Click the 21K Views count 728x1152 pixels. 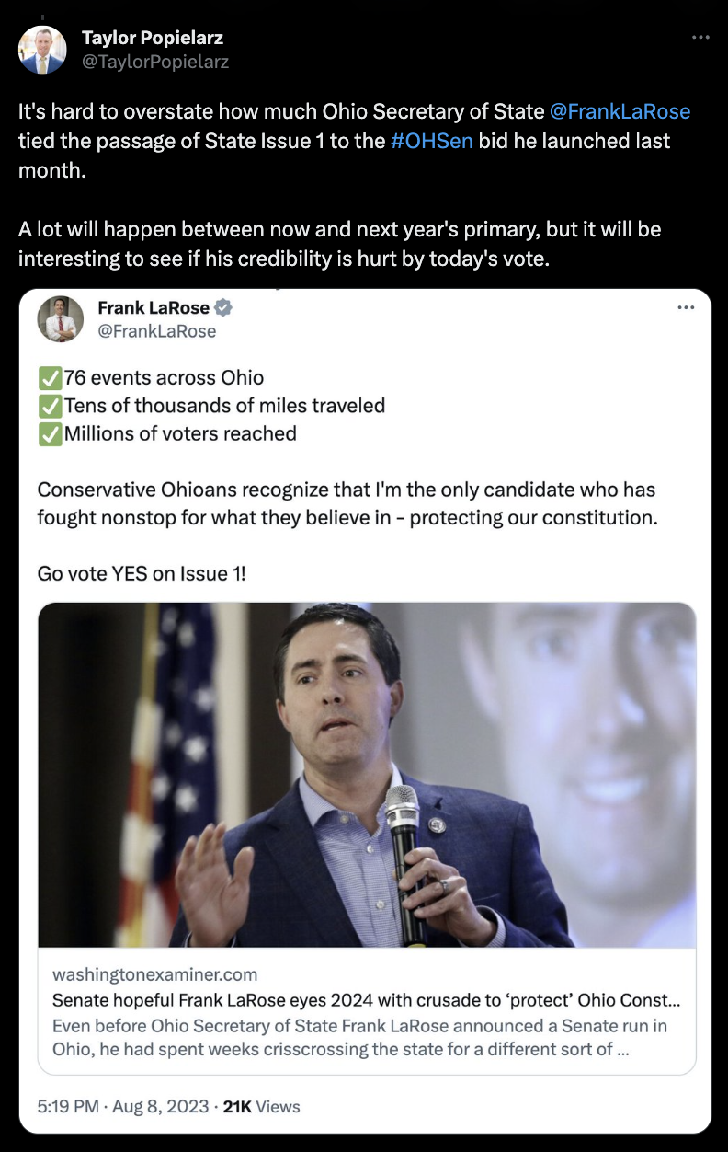tap(262, 1107)
